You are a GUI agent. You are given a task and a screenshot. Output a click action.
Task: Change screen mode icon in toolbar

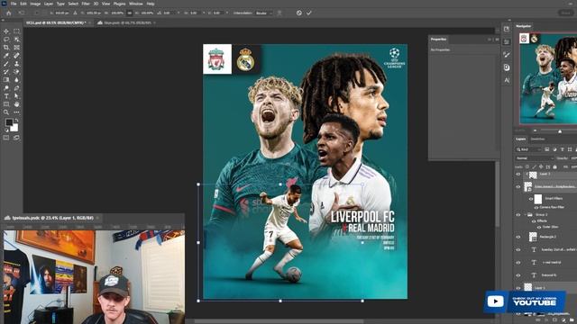tap(16, 138)
